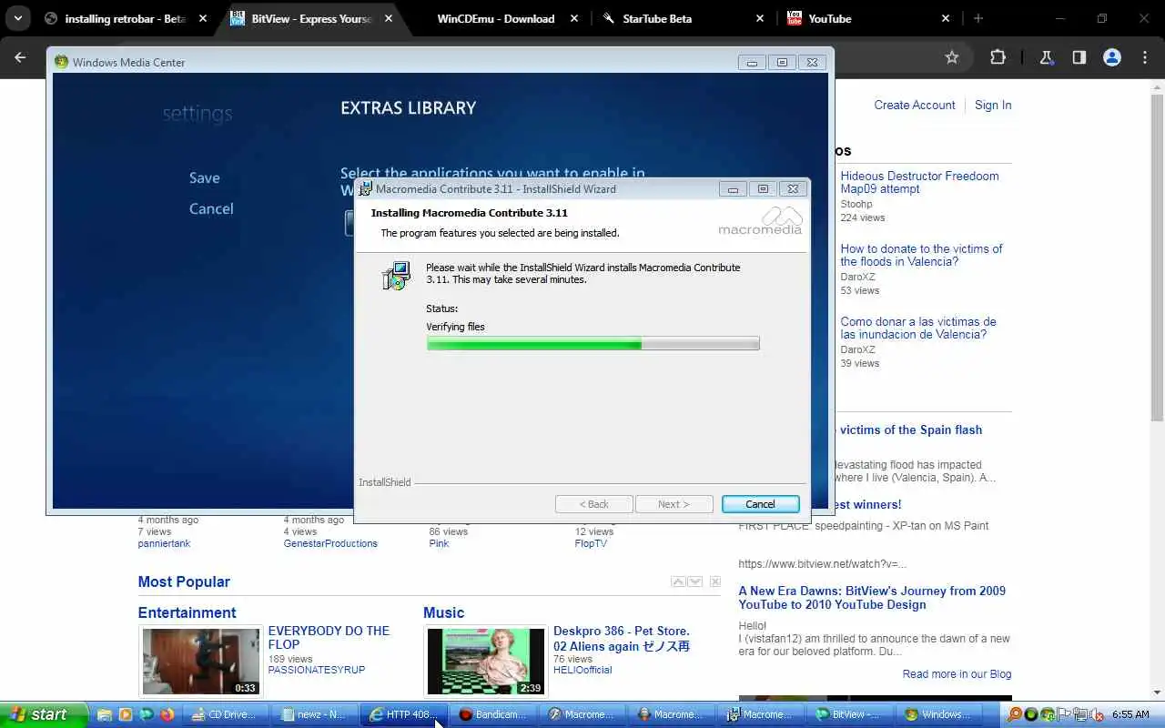Add a new Chrome tab
The height and width of the screenshot is (728, 1165).
pos(978,18)
